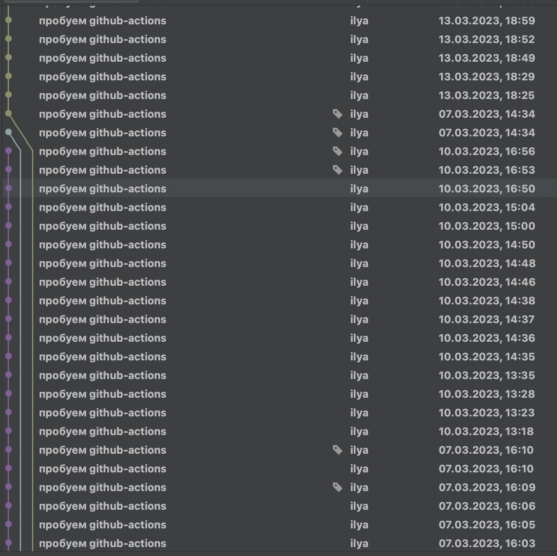Click author ilya on the 10.03.2023, 15:04 commit
The width and height of the screenshot is (557, 556).
[x=359, y=207]
